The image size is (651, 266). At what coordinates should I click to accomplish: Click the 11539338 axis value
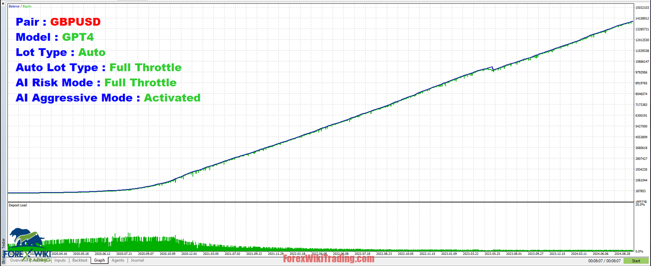click(642, 51)
